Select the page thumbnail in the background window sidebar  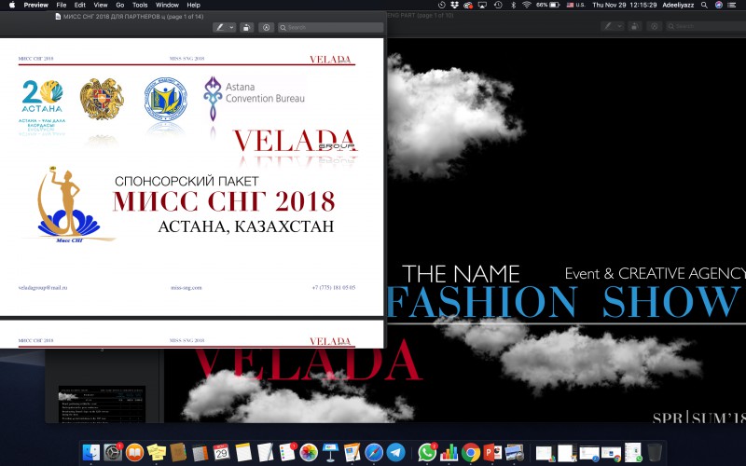[x=102, y=404]
